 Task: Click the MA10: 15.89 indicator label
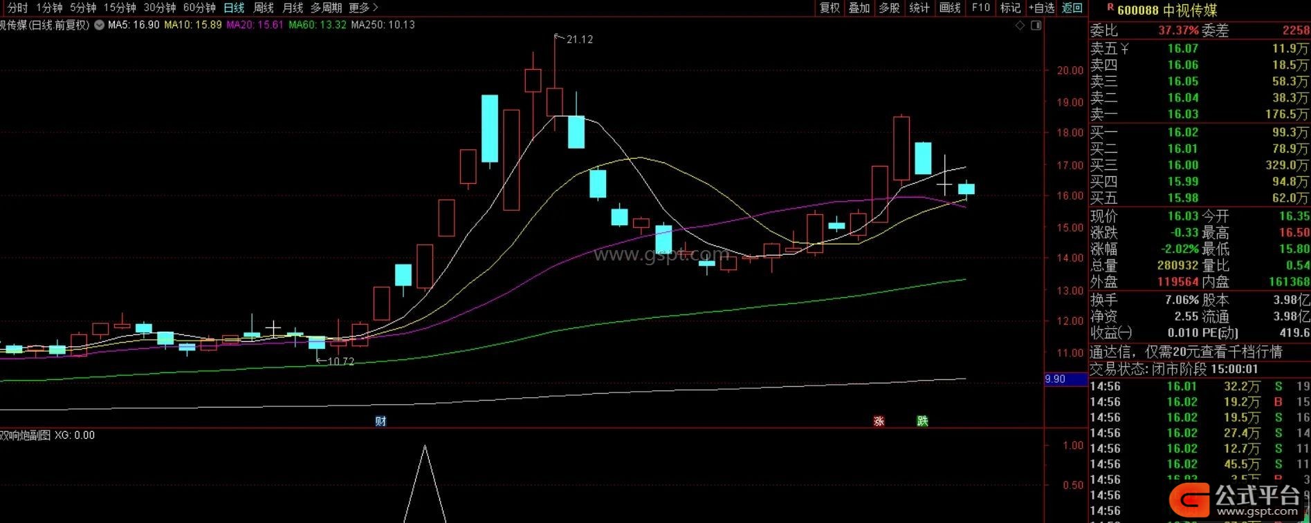tap(193, 25)
